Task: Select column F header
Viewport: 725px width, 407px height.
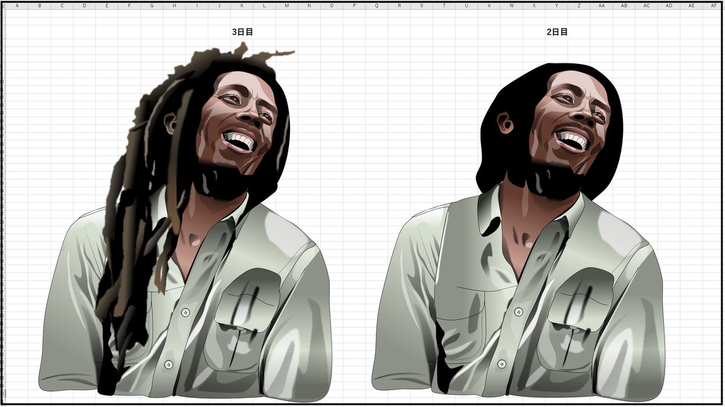Action: pyautogui.click(x=129, y=5)
